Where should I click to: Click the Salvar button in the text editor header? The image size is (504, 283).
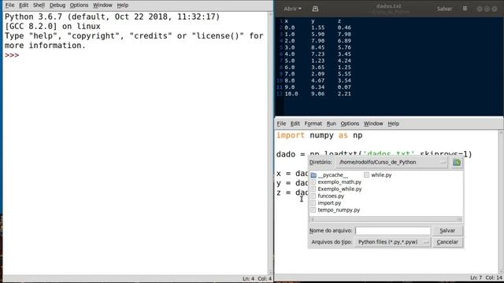tap(444, 9)
